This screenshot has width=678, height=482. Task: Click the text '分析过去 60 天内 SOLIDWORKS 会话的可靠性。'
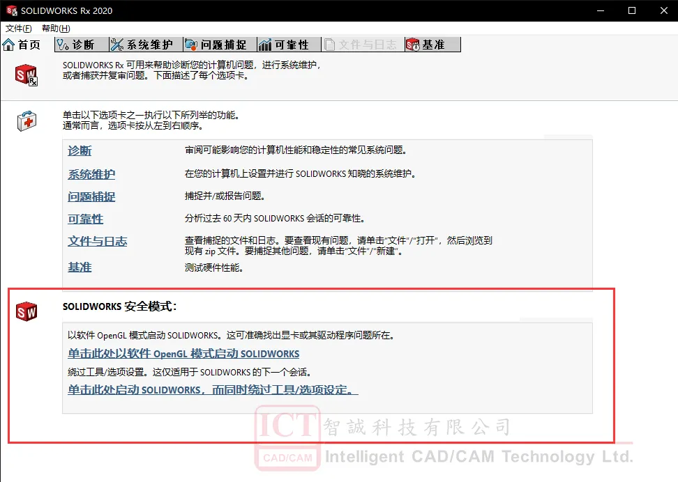(x=275, y=219)
